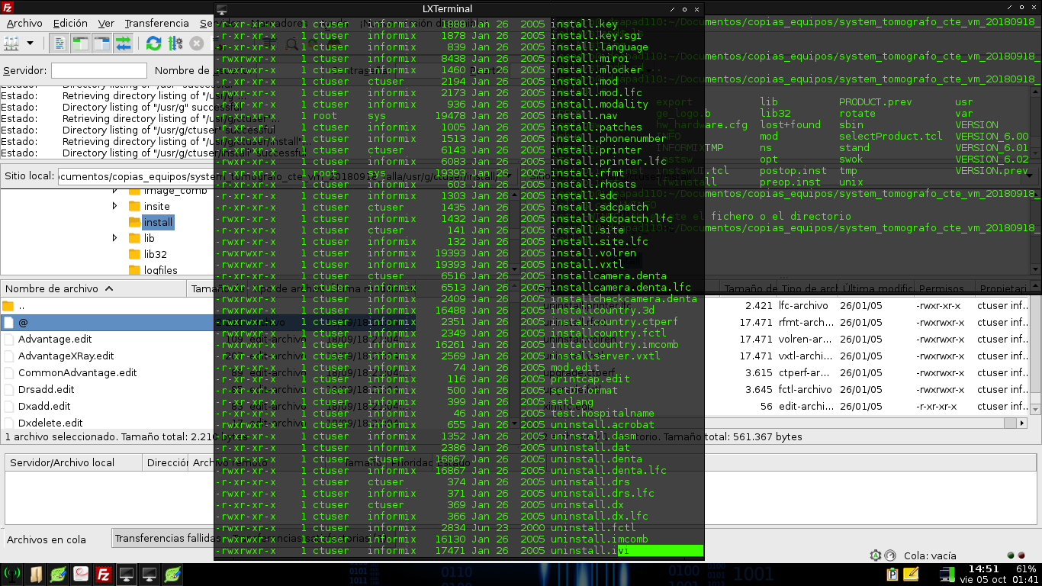Toggle processing of the transfer queue
The image size is (1042, 586).
coord(175,43)
